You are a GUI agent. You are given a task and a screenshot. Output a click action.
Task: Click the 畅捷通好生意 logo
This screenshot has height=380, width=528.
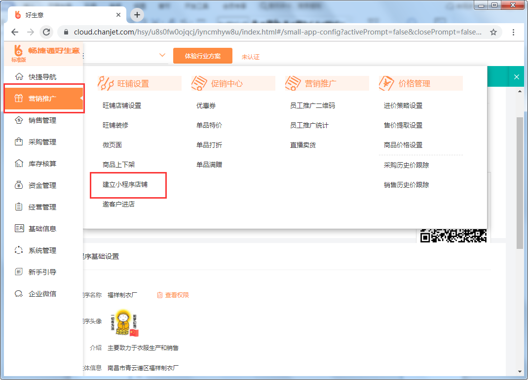click(45, 53)
